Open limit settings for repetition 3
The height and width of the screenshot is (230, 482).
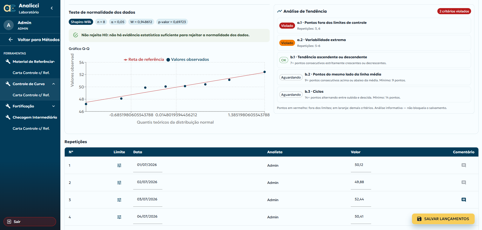pyautogui.click(x=119, y=200)
